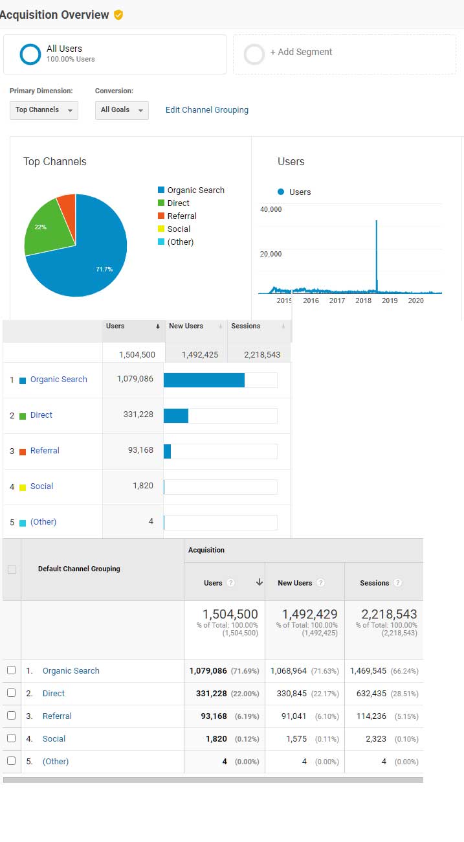Screen dimensions: 464x842
Task: Click the New Users column help question mark
Action: click(320, 583)
